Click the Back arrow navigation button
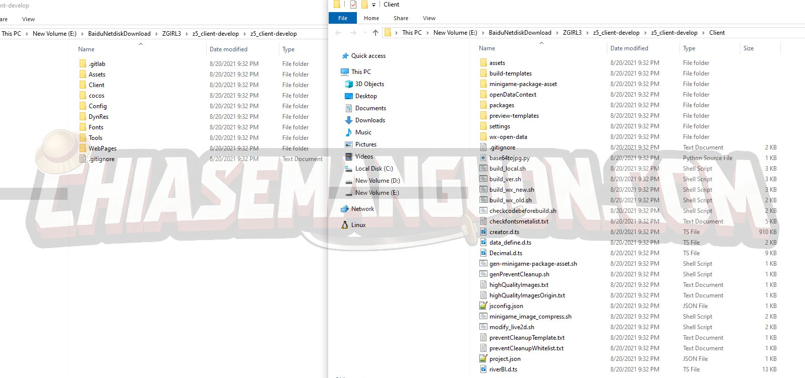The height and width of the screenshot is (378, 805). tap(338, 33)
